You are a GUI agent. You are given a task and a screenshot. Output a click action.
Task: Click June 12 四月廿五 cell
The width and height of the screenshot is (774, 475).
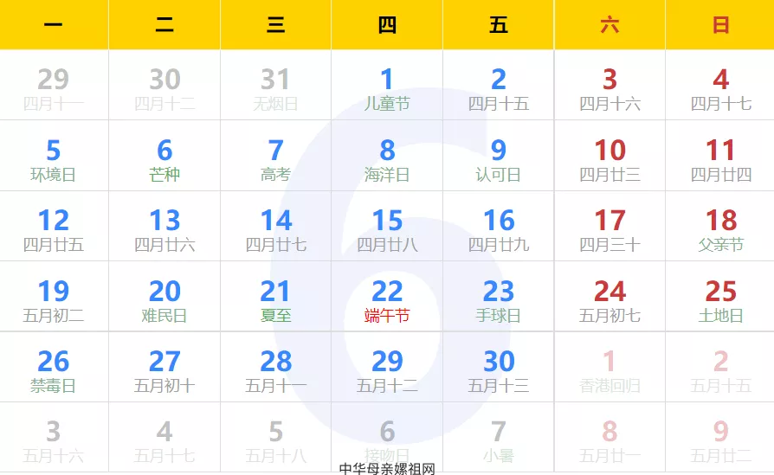tap(54, 227)
